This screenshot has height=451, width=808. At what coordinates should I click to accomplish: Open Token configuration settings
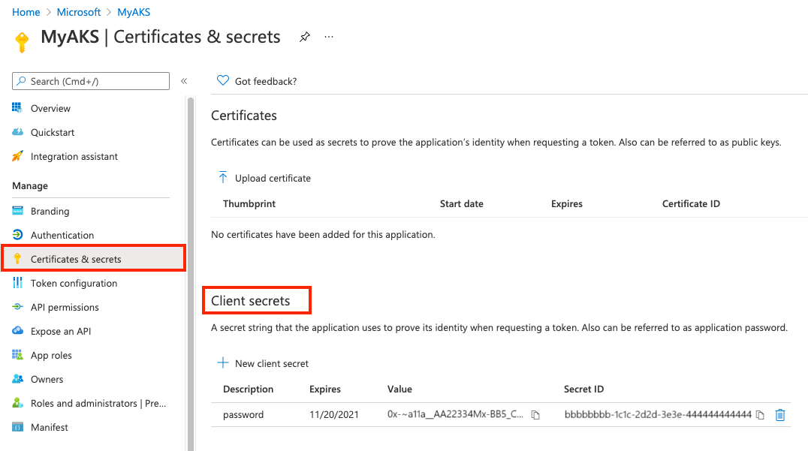(74, 283)
